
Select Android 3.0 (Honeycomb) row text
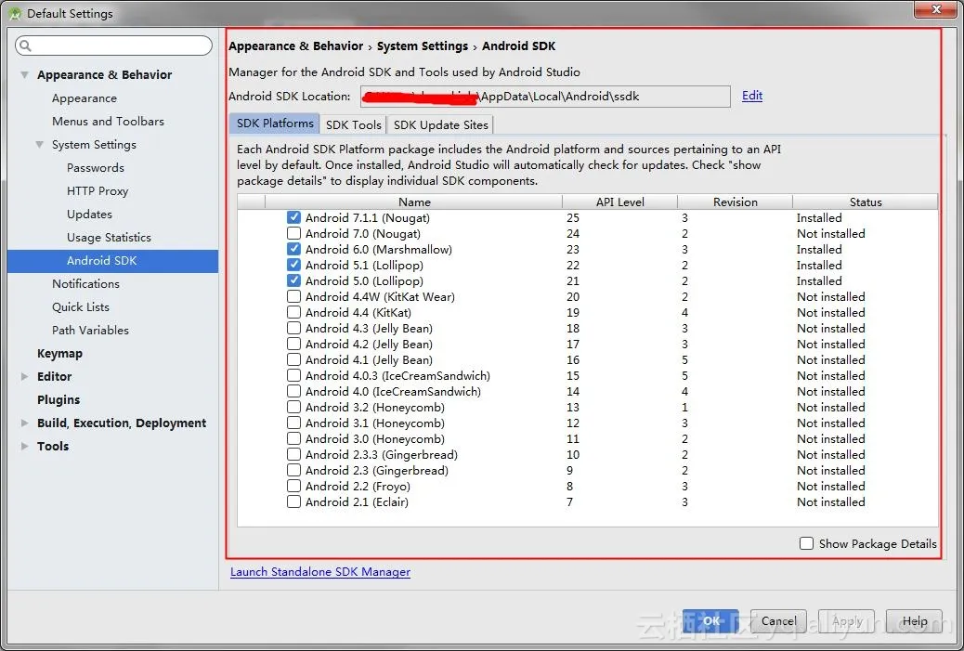coord(375,439)
